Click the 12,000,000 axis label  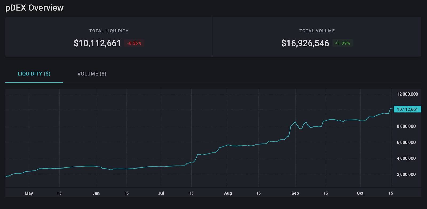(408, 94)
